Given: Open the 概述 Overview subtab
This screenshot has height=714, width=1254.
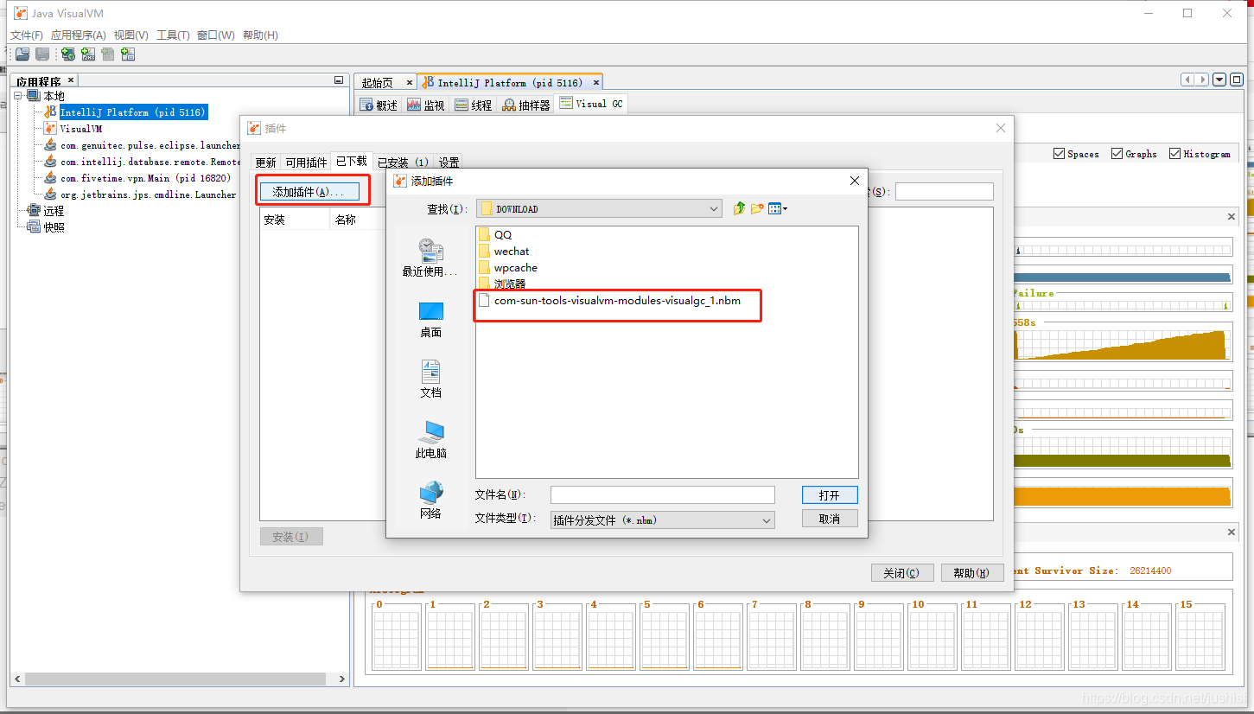Looking at the screenshot, I should pyautogui.click(x=379, y=105).
